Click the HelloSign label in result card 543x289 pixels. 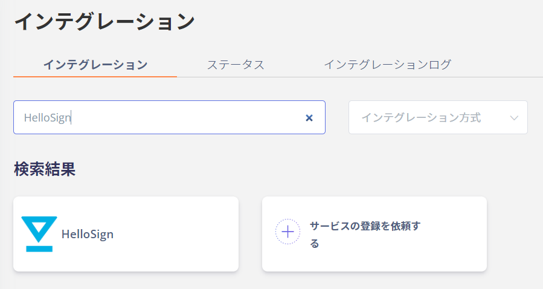pyautogui.click(x=88, y=234)
